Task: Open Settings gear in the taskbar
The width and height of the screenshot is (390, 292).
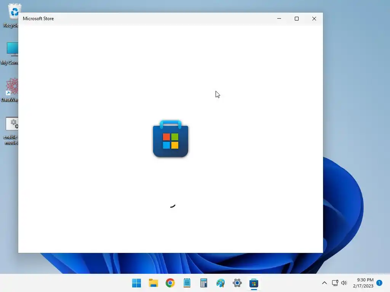Action: point(237,283)
